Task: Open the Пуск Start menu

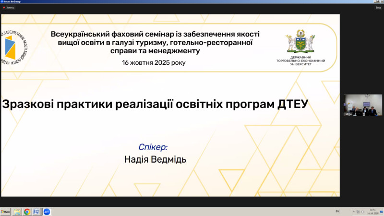Action: [6, 211]
